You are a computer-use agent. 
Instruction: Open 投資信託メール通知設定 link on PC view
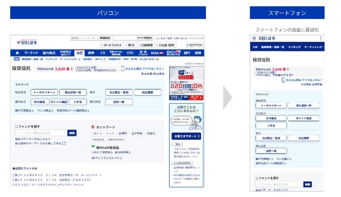point(73,110)
